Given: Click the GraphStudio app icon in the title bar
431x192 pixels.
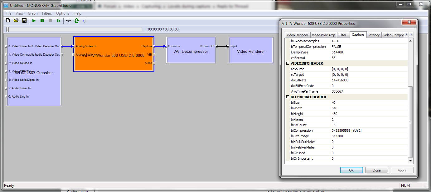Looking at the screenshot, I should tap(6, 6).
